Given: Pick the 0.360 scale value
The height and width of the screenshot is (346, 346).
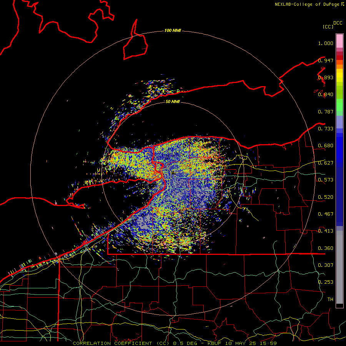Looking at the screenshot, I should click(x=326, y=248).
